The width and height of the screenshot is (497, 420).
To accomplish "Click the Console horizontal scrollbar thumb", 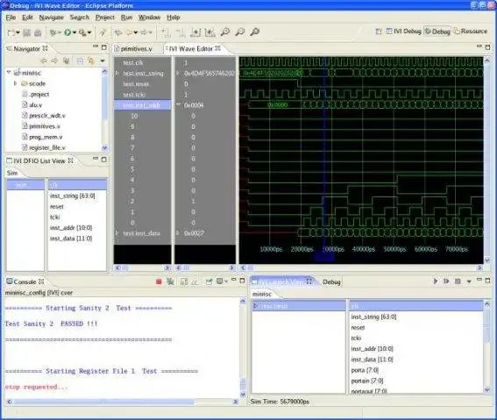I will [x=104, y=402].
